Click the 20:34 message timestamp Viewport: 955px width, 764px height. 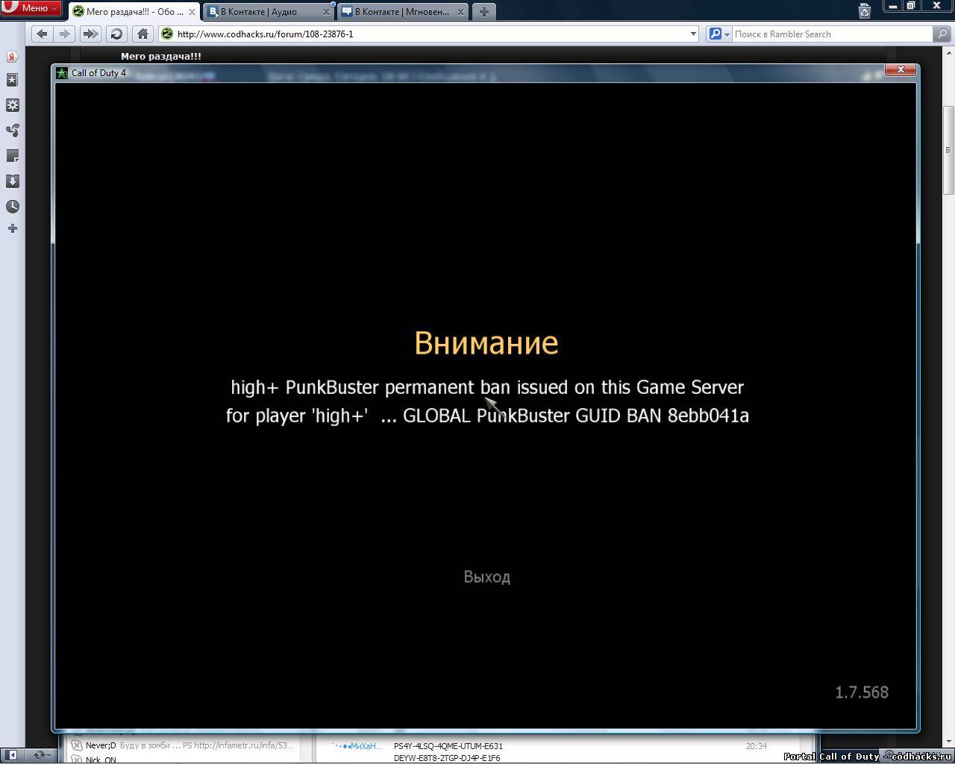(756, 746)
